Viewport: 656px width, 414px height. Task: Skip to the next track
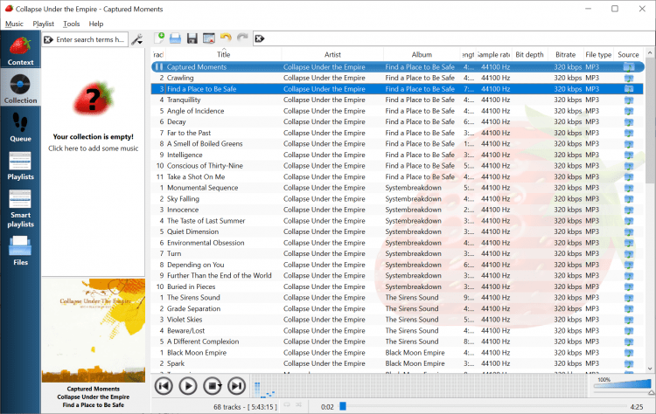point(236,385)
